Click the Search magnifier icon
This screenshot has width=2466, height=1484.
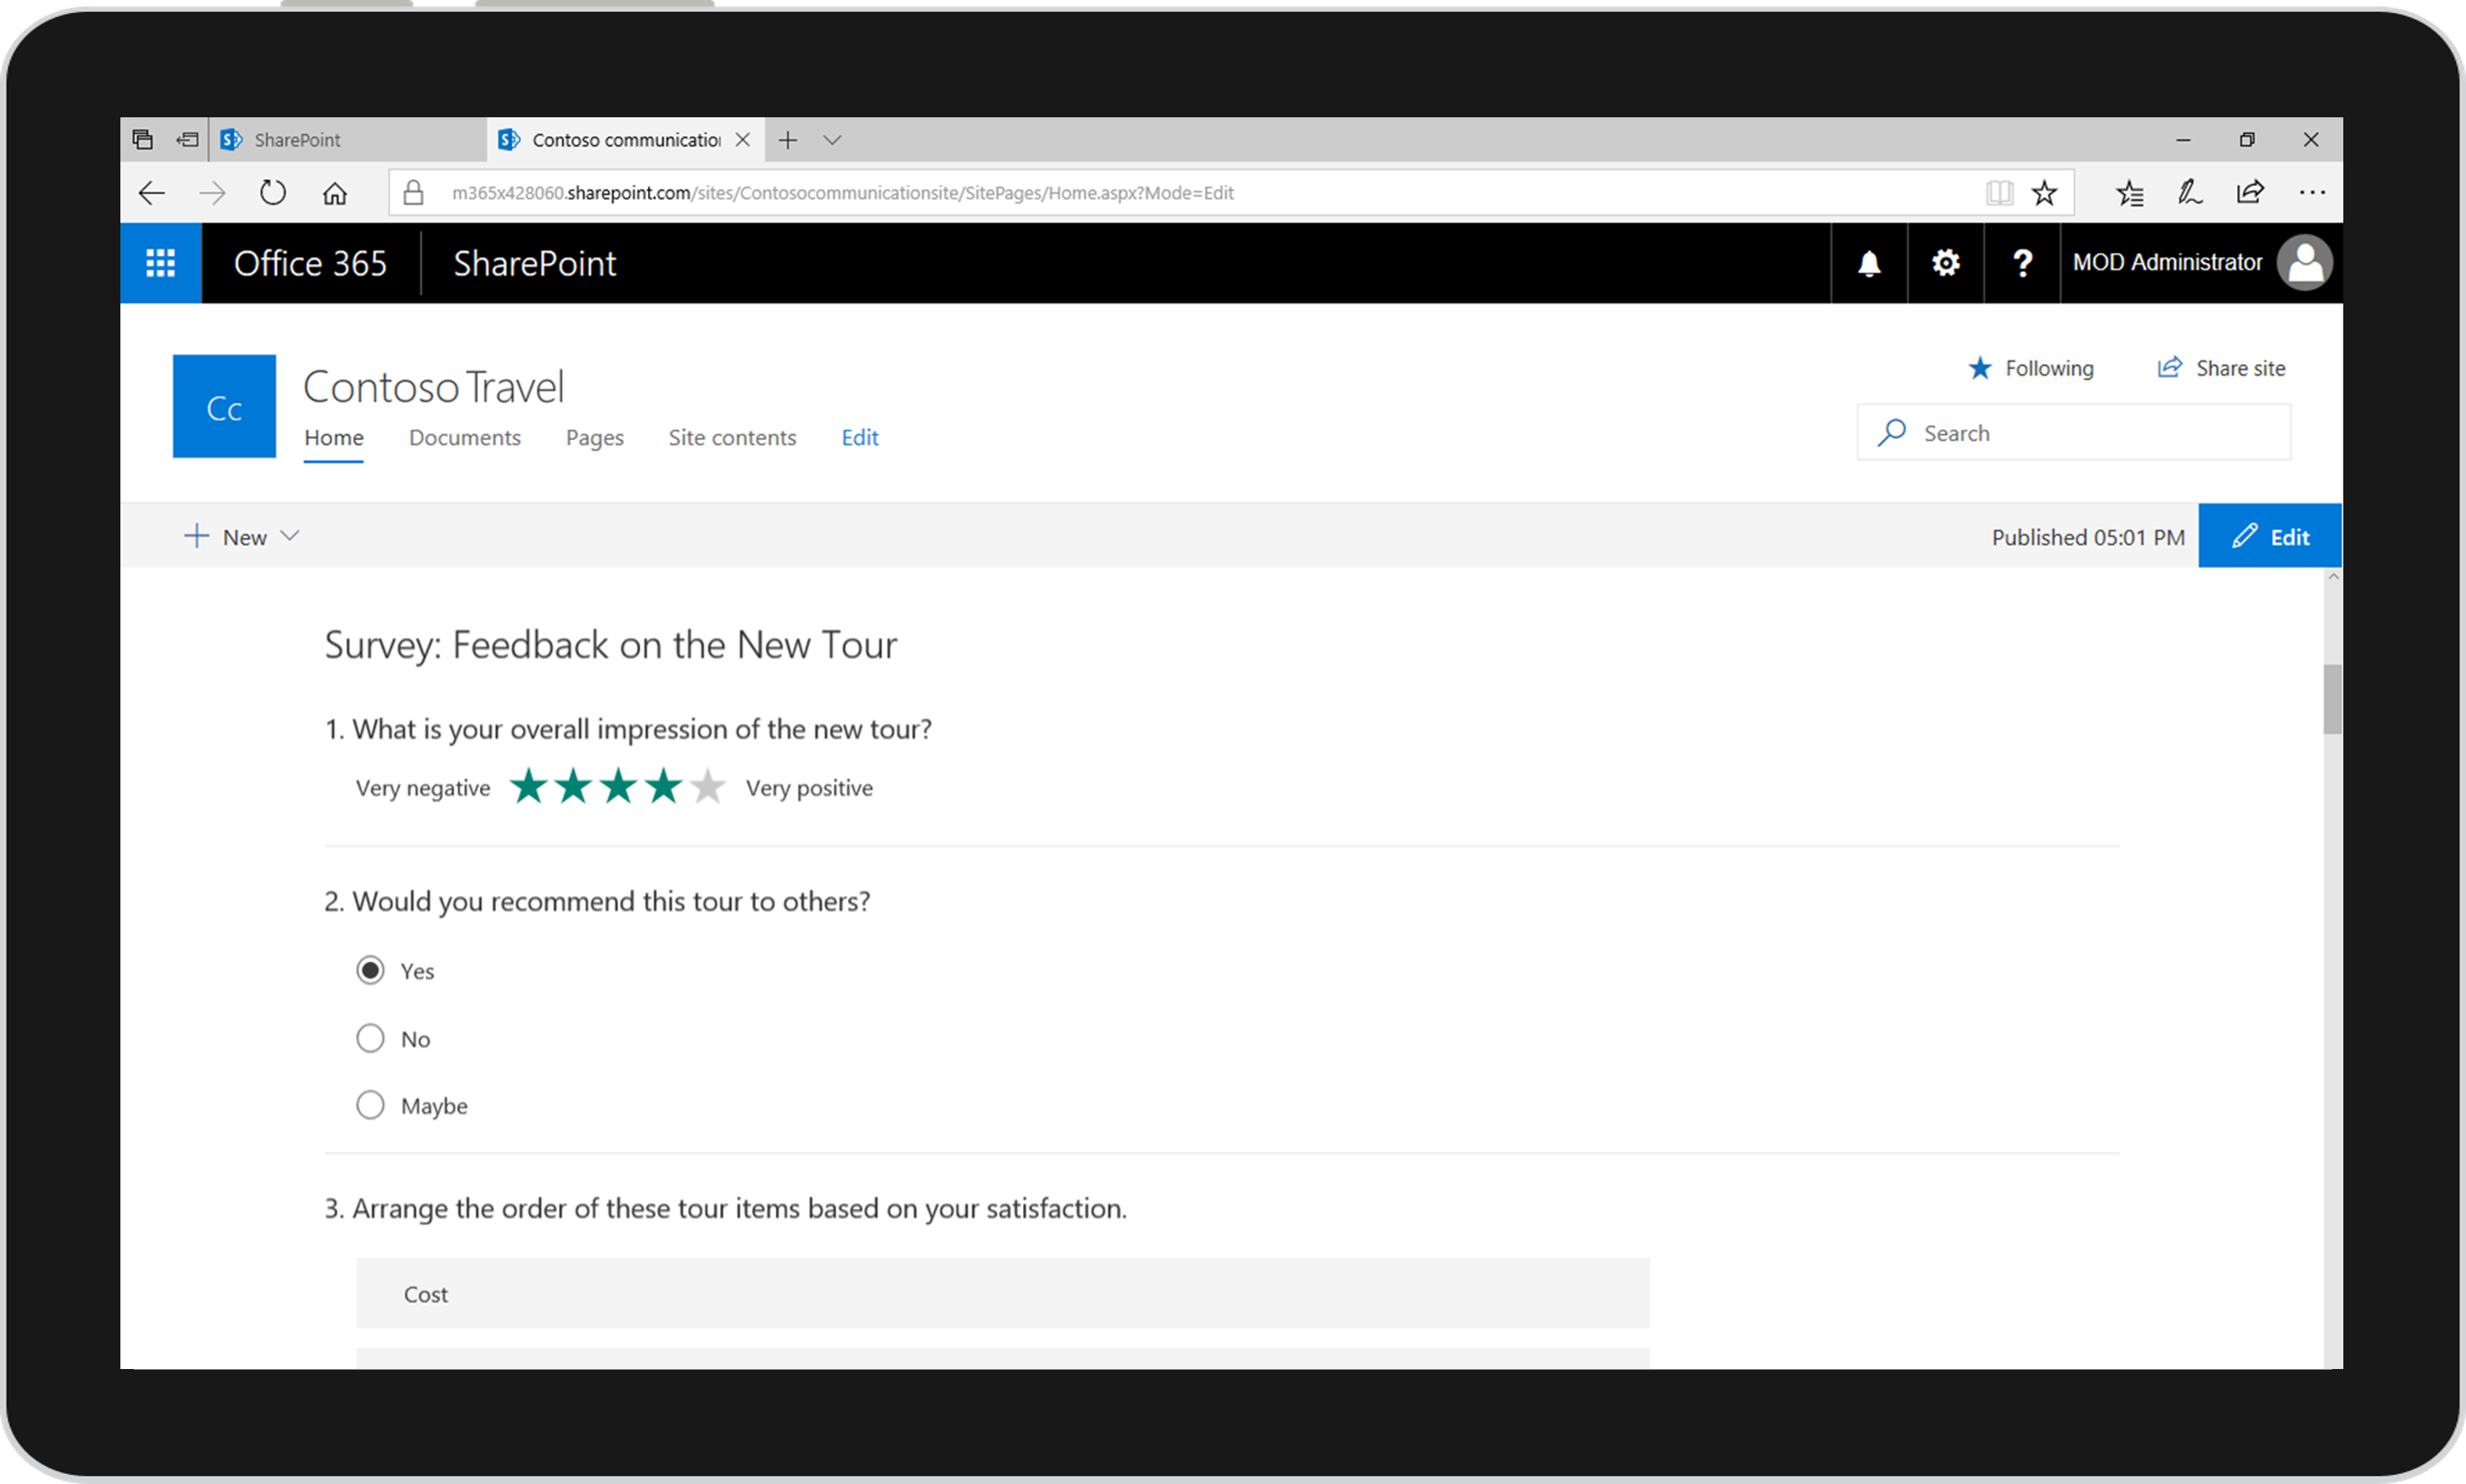1893,433
